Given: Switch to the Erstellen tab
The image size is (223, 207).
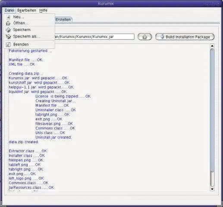Looking at the screenshot, I should 63,20.
